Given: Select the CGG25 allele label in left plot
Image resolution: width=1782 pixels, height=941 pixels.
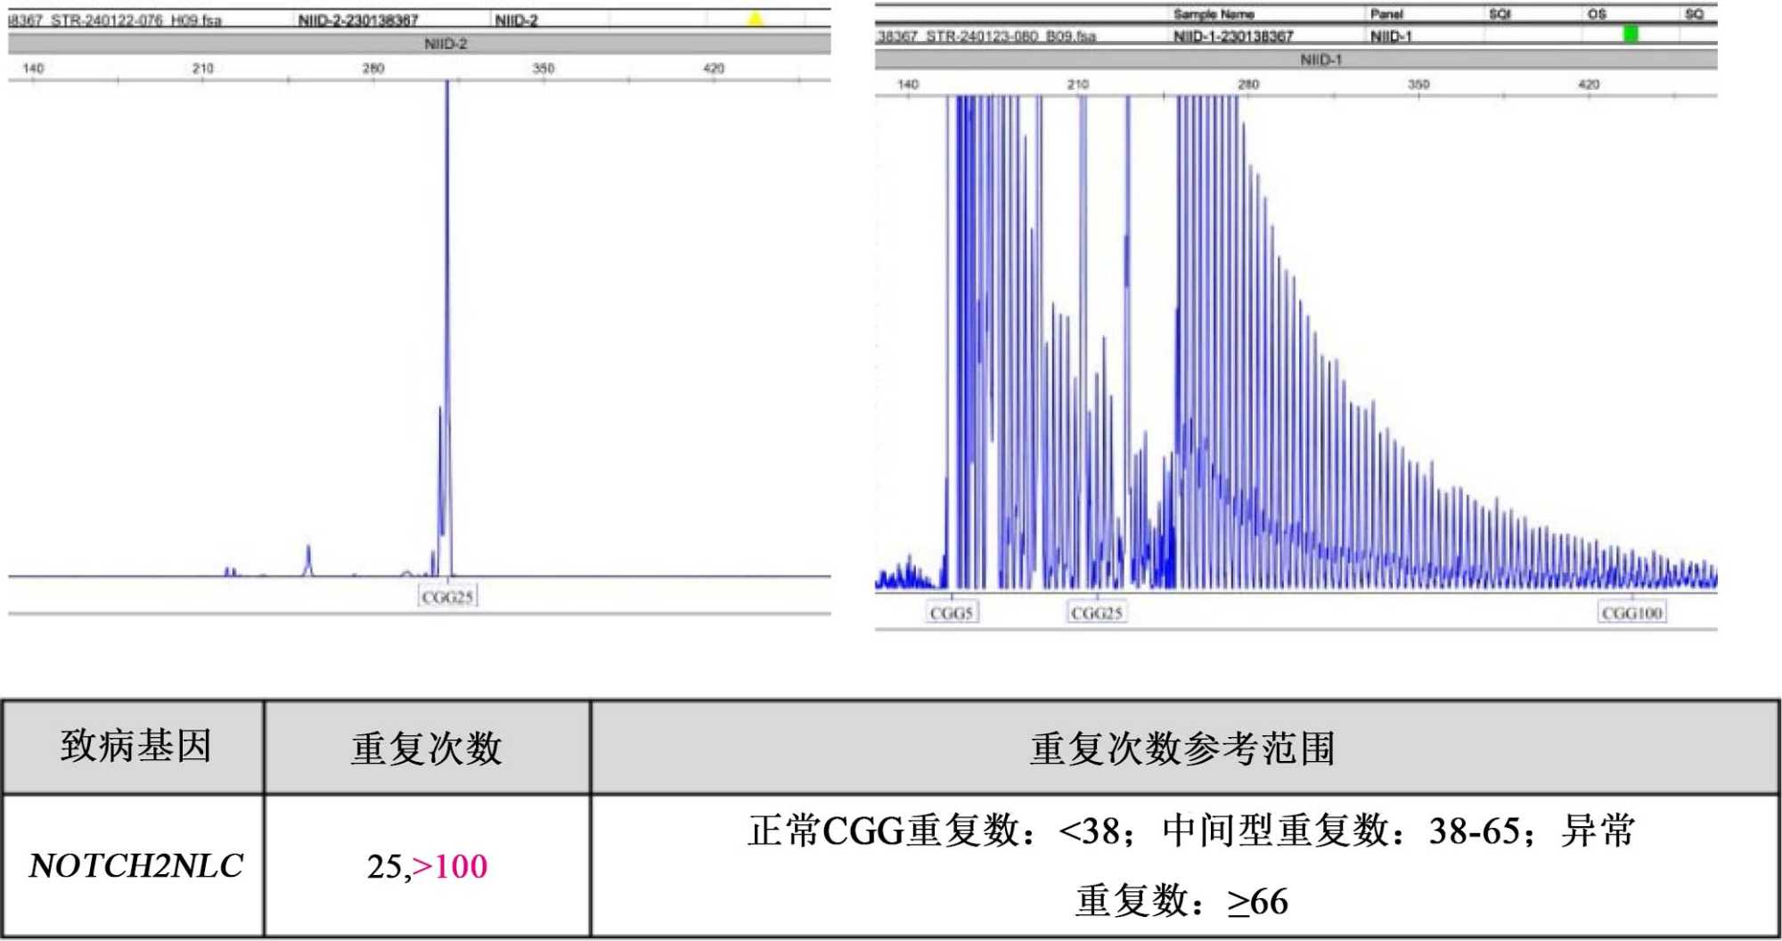Looking at the screenshot, I should point(447,597).
